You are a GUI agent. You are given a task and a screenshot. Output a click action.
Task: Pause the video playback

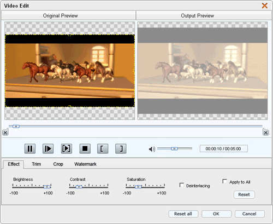click(30, 148)
